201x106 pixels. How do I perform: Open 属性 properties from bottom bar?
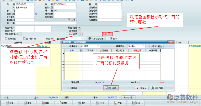[x=82, y=103]
